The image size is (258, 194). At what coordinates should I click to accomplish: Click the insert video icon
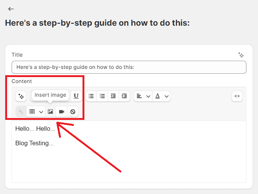(x=62, y=112)
